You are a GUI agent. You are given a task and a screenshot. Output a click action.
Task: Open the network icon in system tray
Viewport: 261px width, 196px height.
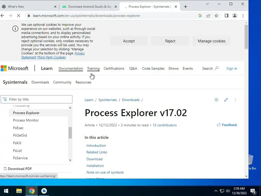(x=222, y=191)
